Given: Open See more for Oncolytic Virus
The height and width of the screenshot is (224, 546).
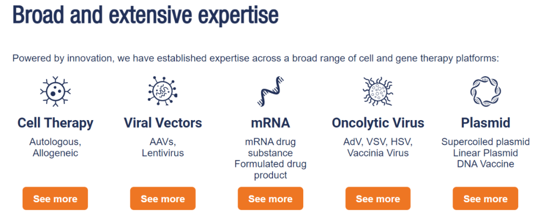Looking at the screenshot, I should (378, 199).
